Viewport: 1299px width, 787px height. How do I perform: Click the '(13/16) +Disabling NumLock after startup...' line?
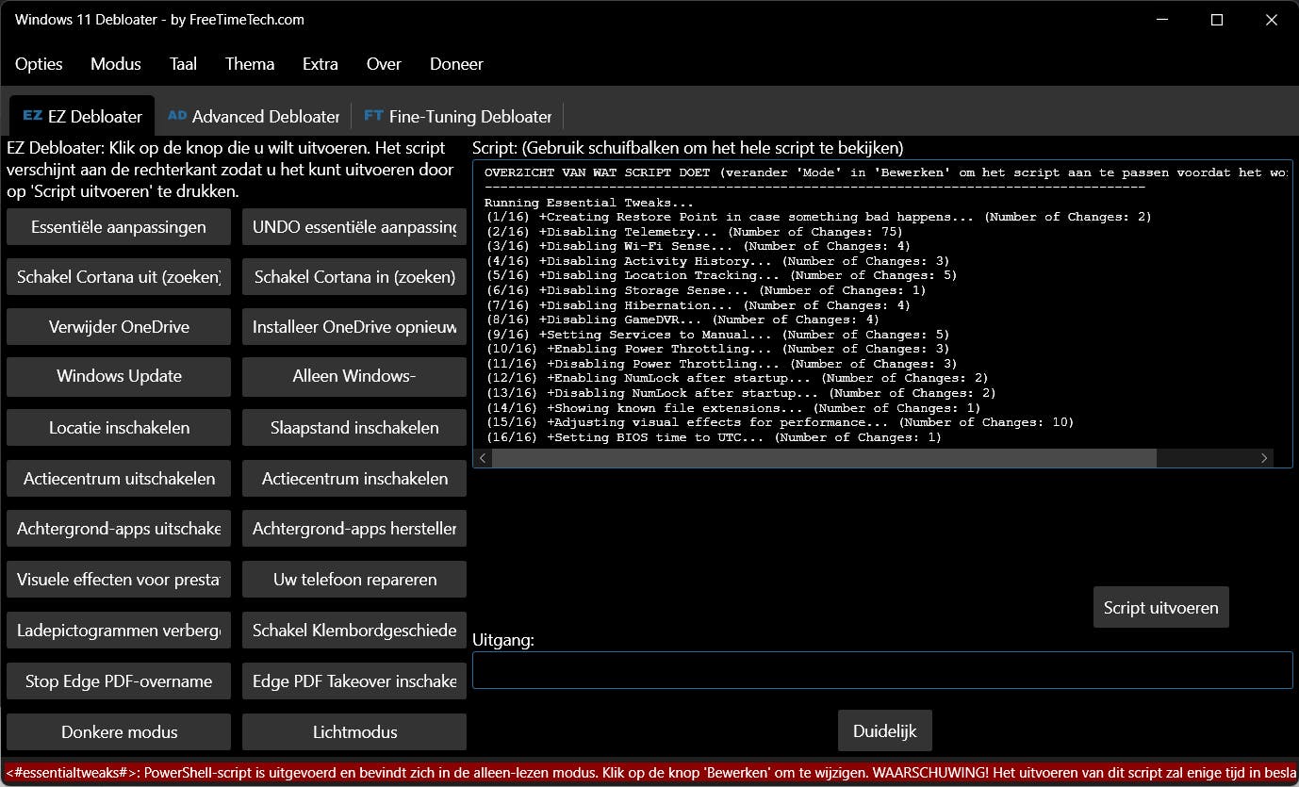click(x=741, y=393)
